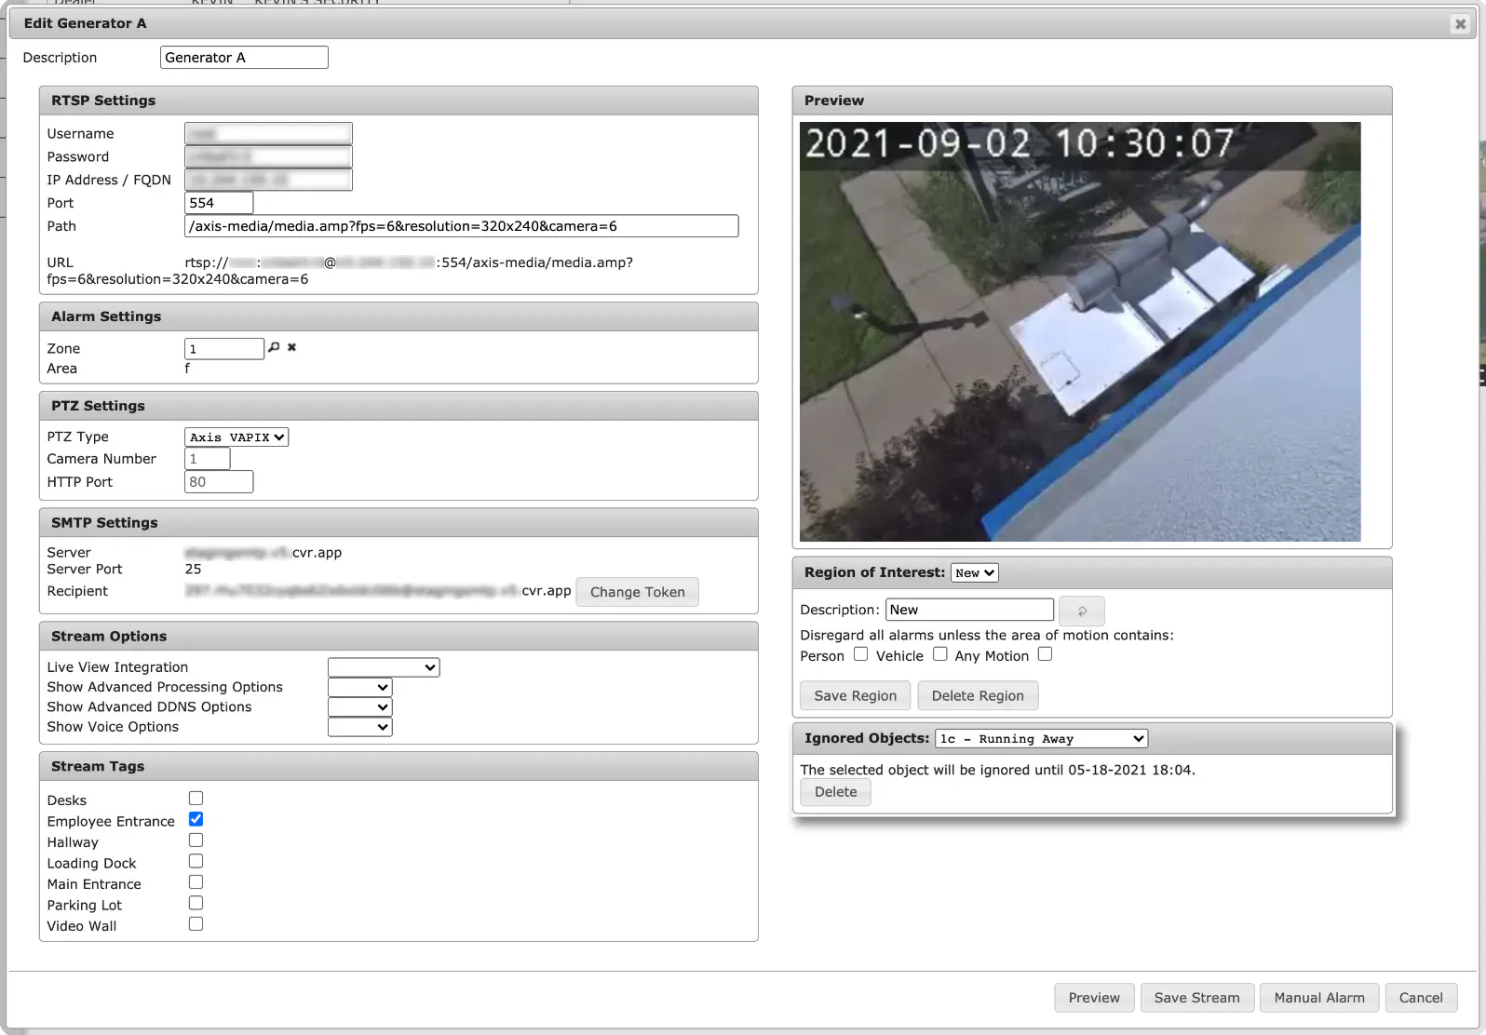
Task: Expand Show Advanced Processing Options dropdown
Action: point(359,687)
